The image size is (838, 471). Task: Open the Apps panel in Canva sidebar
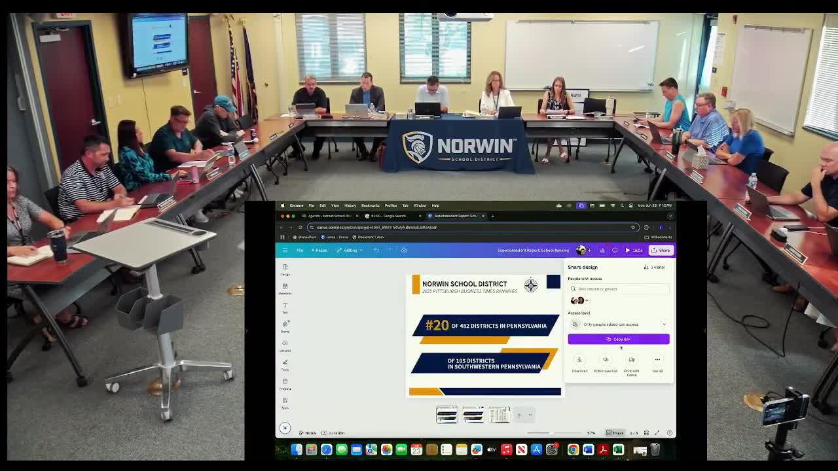[x=285, y=402]
